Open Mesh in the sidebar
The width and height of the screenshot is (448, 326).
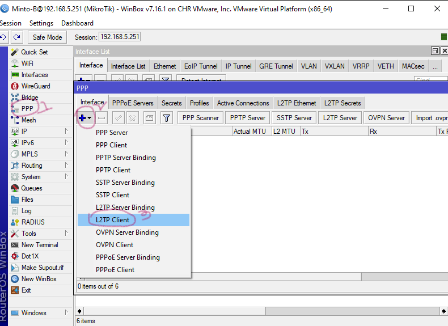tap(41, 120)
